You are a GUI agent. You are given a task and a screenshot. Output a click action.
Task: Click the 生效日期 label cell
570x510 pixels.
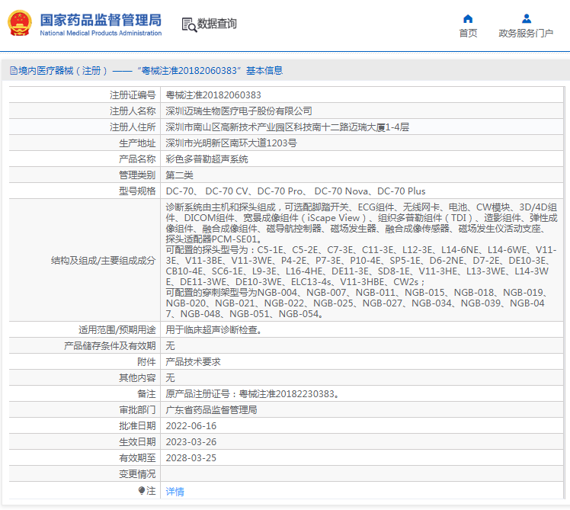pos(85,442)
